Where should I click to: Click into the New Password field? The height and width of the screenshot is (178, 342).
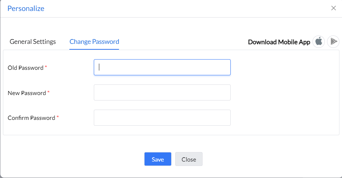162,92
